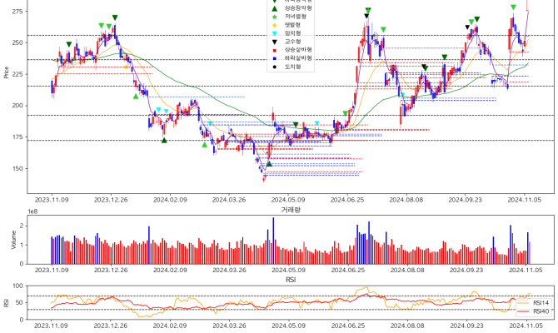Select the green star 저녁별형 legend icon

pyautogui.click(x=275, y=17)
